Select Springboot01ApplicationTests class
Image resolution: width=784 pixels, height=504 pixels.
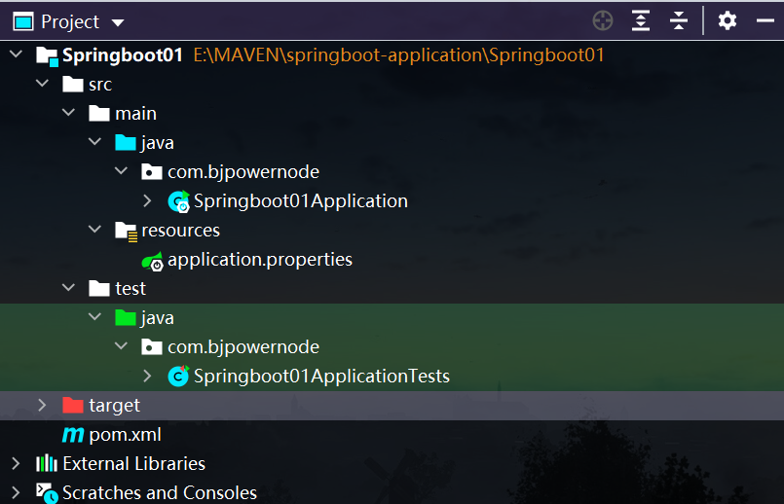point(321,377)
